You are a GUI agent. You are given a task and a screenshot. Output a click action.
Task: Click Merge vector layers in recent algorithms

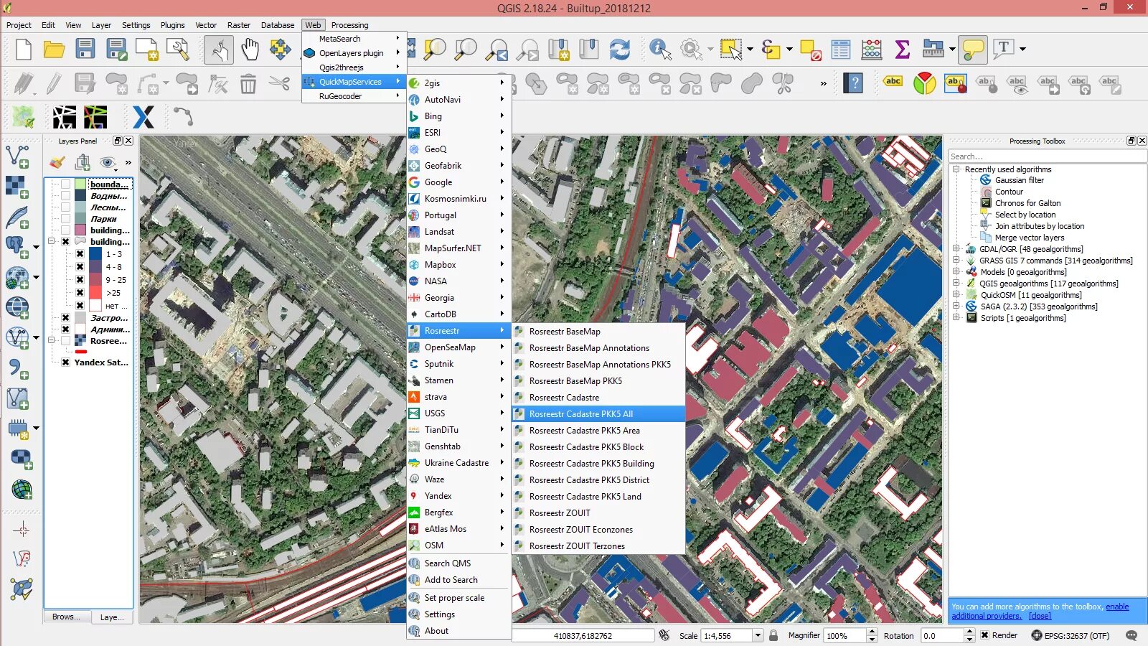pos(1029,238)
